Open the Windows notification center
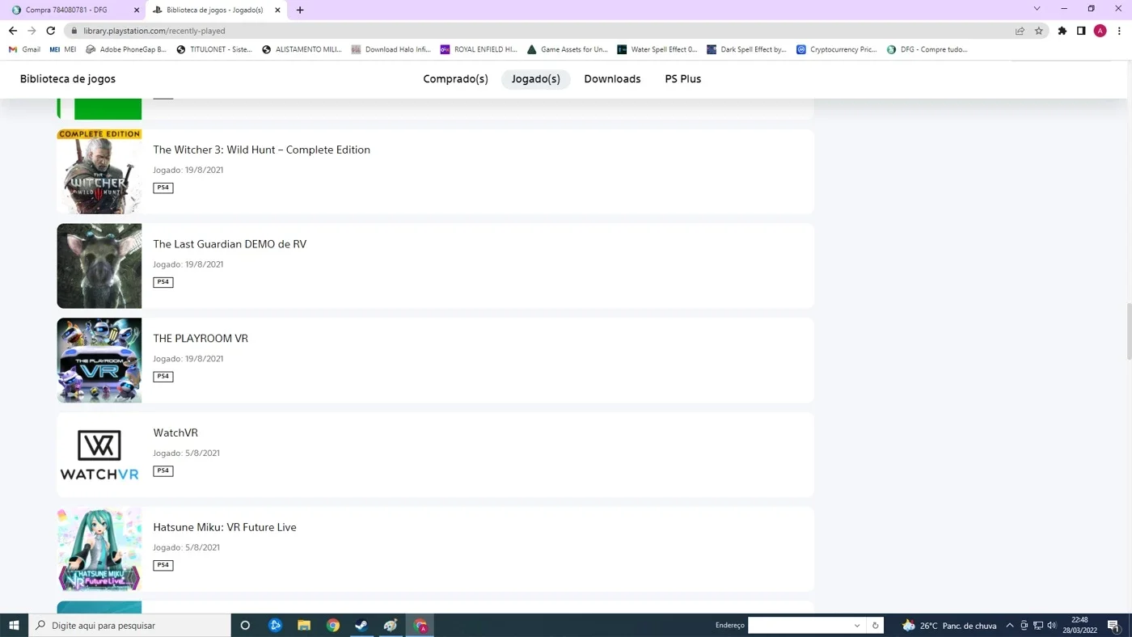1132x637 pixels. coord(1113,626)
